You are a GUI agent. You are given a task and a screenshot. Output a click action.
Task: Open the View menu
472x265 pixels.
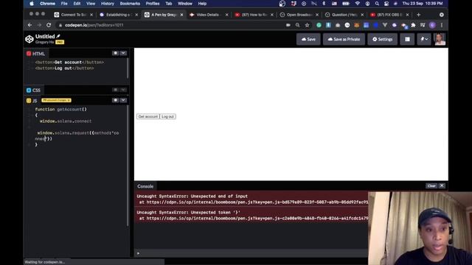point(91,4)
